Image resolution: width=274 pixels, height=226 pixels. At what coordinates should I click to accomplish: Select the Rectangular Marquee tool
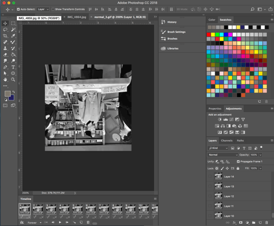[x=13, y=24]
